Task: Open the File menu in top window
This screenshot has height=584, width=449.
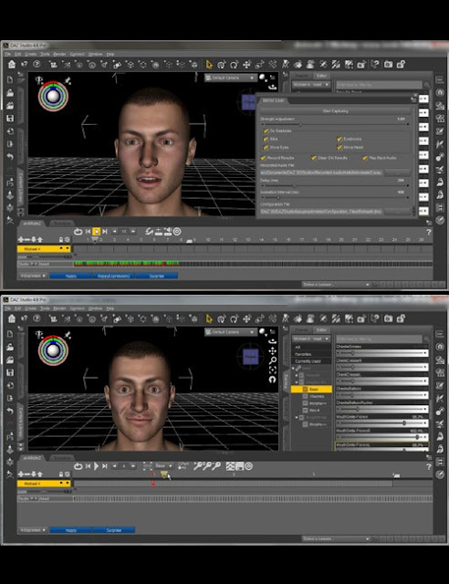Action: click(x=8, y=55)
